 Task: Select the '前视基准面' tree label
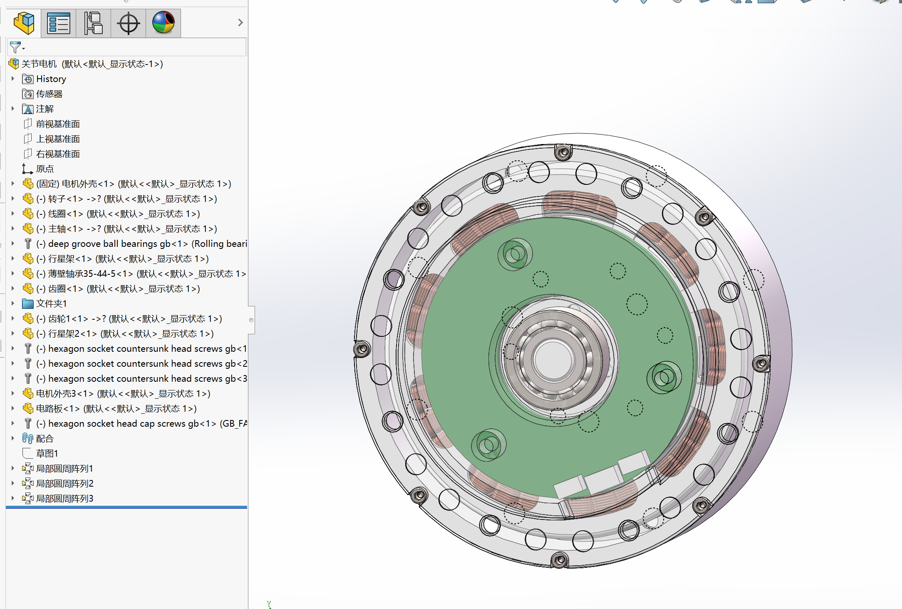(58, 124)
